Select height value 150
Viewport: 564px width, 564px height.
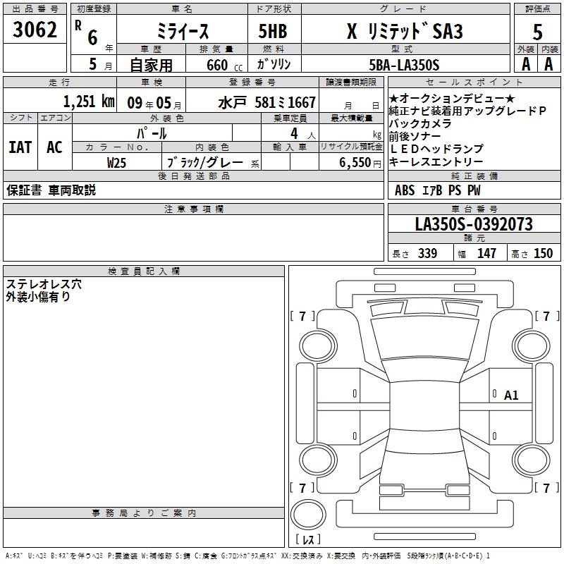(543, 254)
